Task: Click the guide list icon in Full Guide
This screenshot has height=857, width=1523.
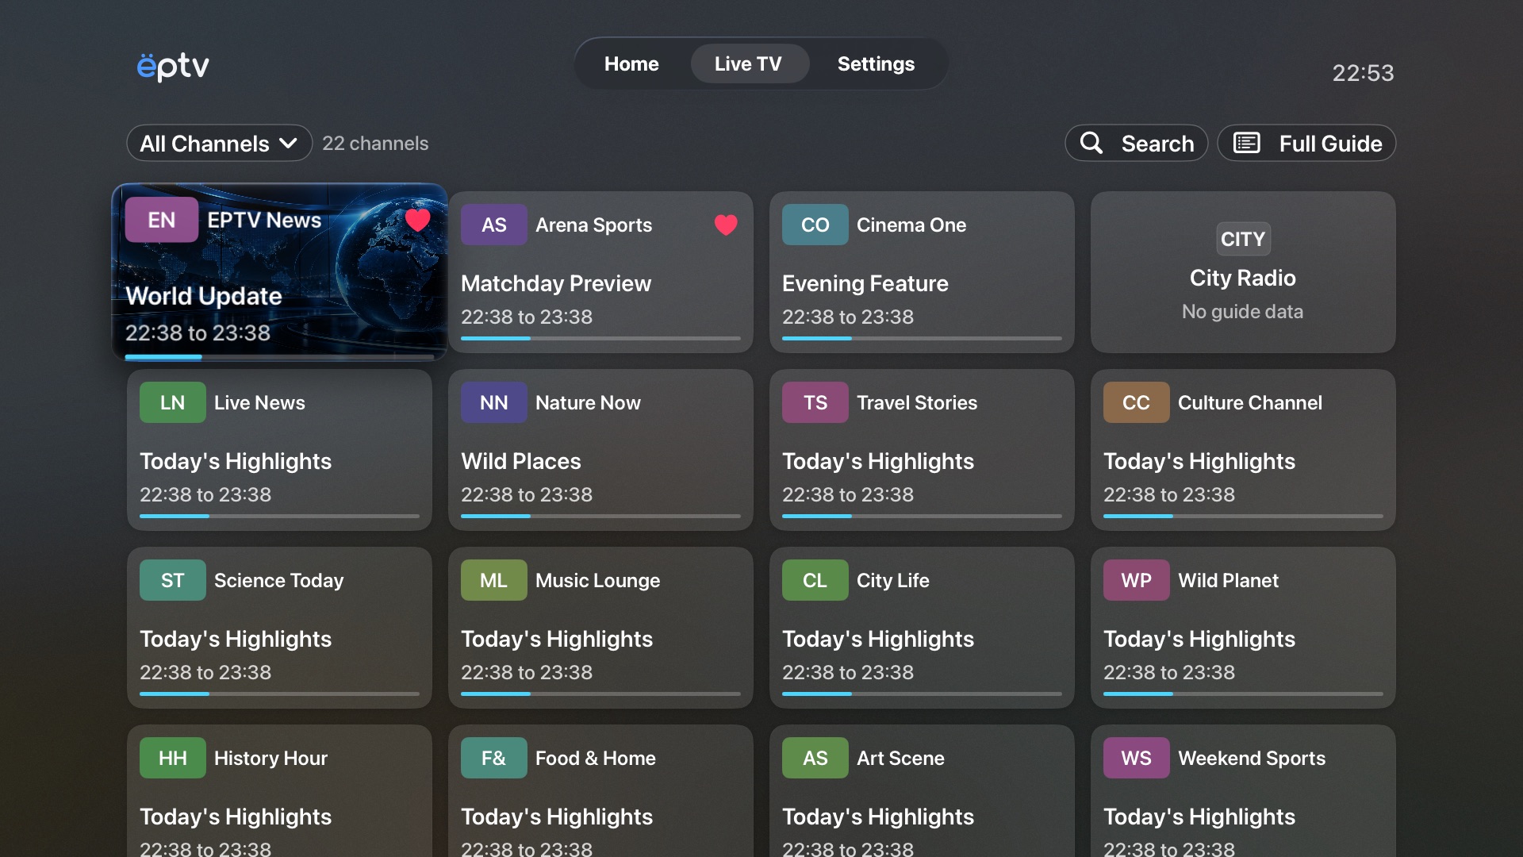Action: 1247,143
